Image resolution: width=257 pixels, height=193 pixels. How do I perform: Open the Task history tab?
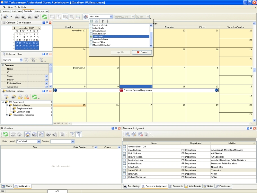pyautogui.click(x=132, y=186)
